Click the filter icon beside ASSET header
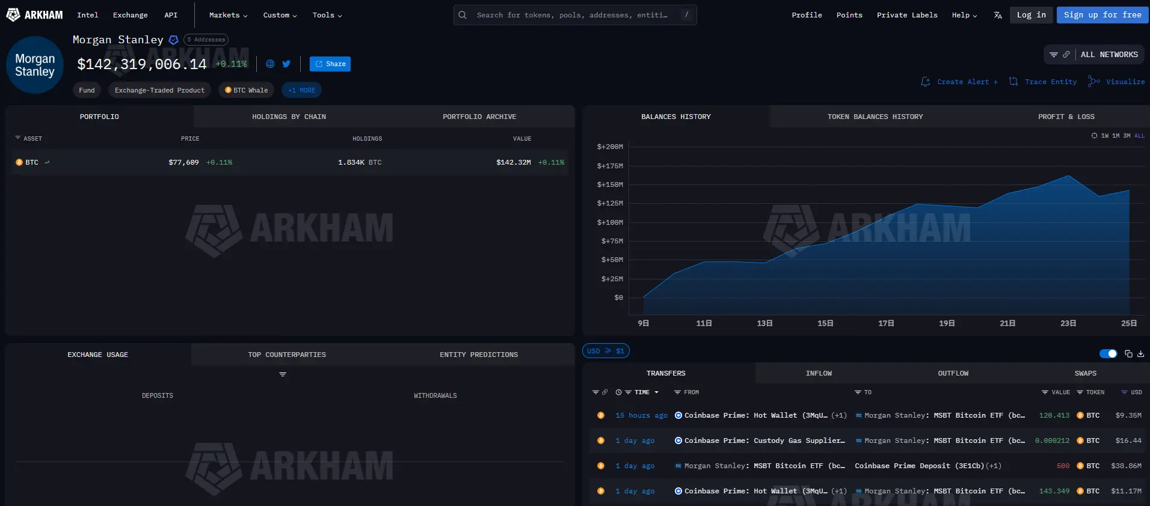The image size is (1150, 506). tap(17, 138)
